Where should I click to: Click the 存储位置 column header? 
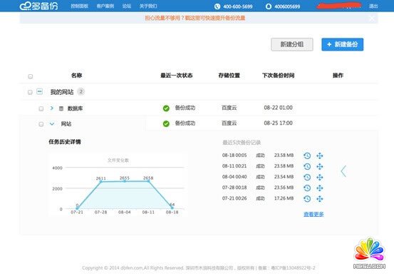coord(229,76)
